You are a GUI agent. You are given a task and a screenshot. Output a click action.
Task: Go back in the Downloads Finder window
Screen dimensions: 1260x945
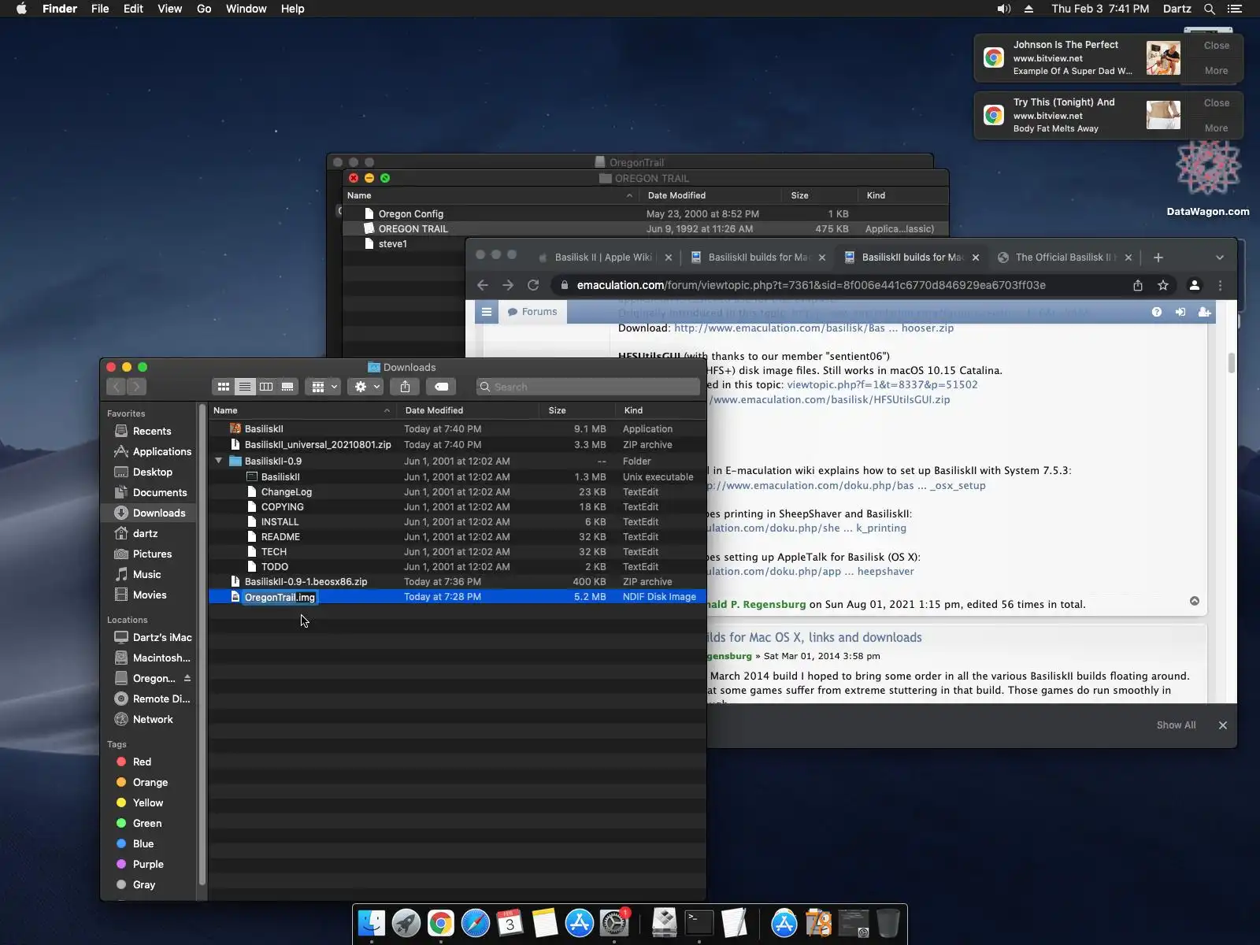coord(117,387)
